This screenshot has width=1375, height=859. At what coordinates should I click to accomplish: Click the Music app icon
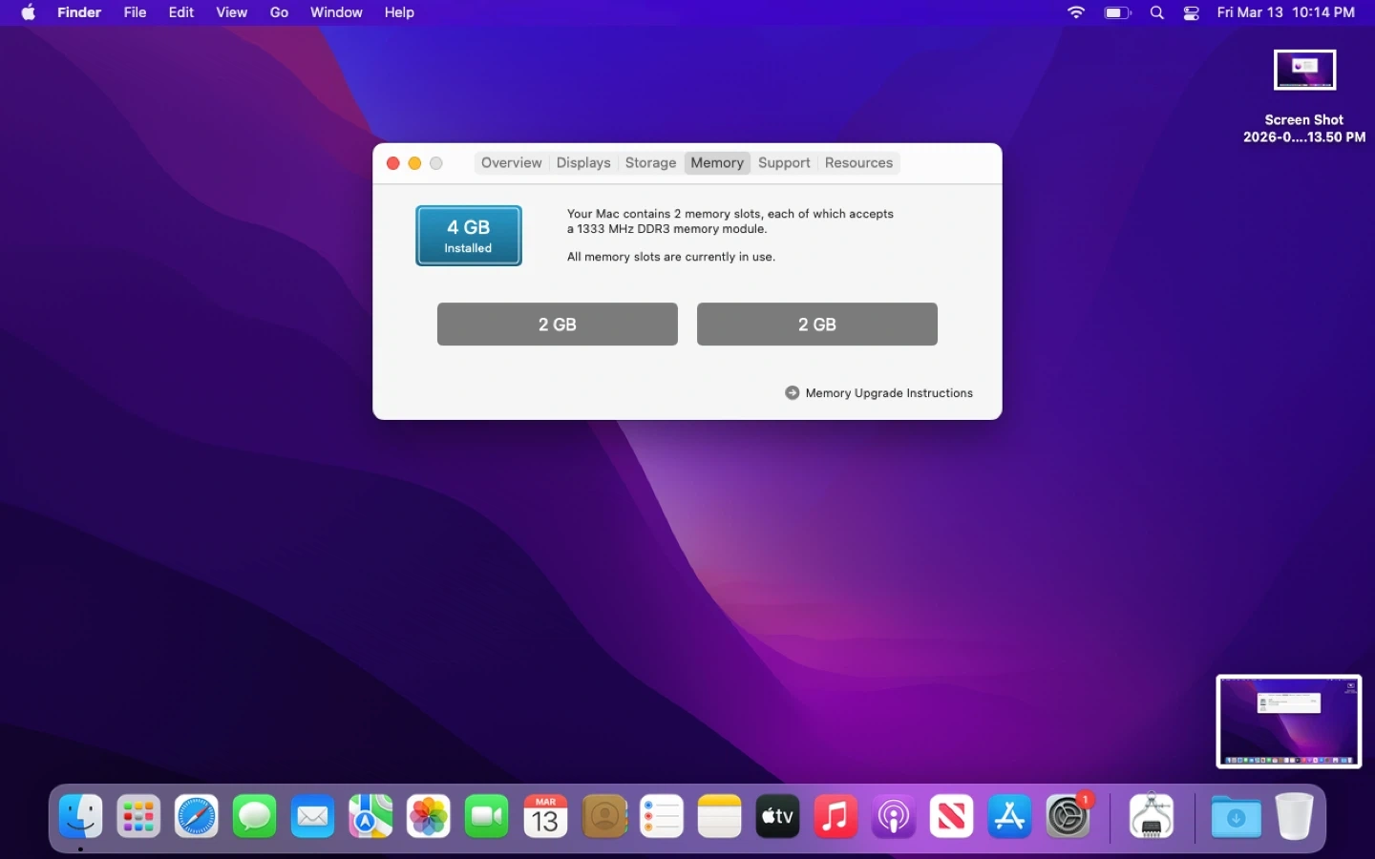(x=836, y=817)
